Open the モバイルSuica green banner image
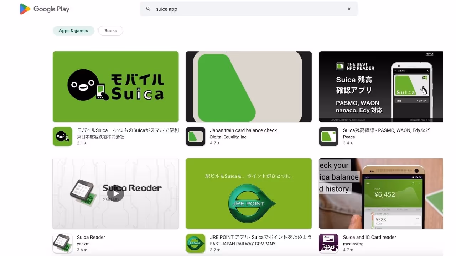 (116, 87)
